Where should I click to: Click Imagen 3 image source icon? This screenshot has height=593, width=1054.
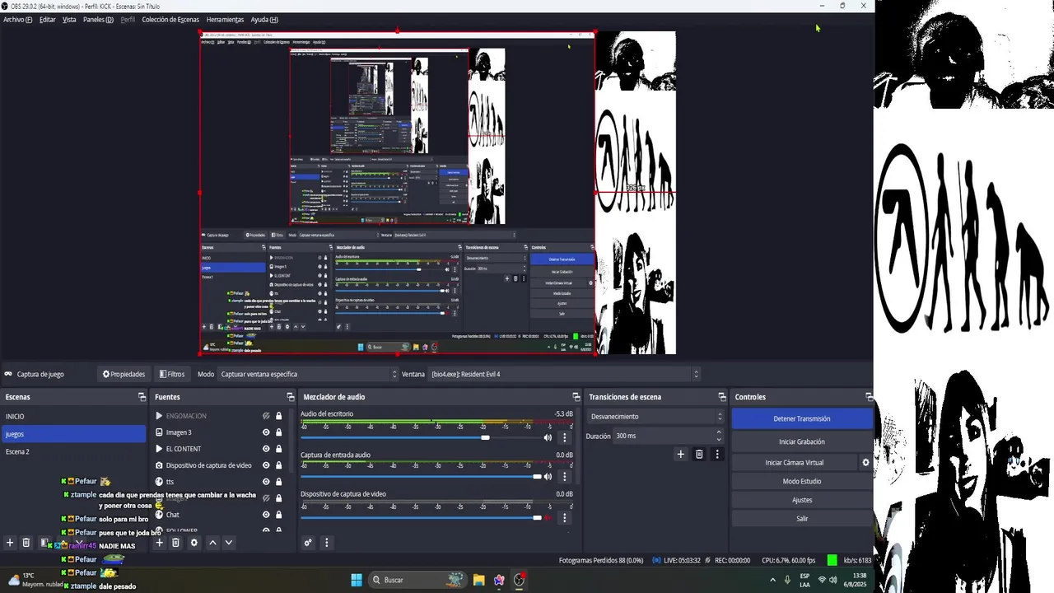tap(159, 432)
